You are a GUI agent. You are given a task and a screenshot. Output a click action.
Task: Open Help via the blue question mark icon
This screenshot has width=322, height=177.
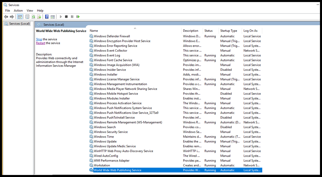[47, 17]
